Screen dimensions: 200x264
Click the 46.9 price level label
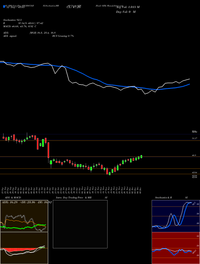pyautogui.click(x=194, y=156)
